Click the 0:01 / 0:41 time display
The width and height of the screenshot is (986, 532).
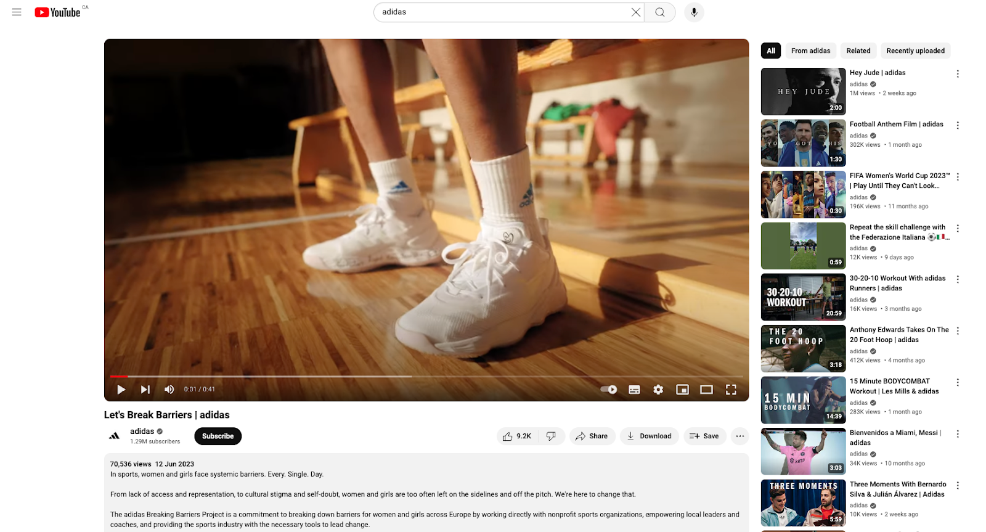[x=199, y=390]
